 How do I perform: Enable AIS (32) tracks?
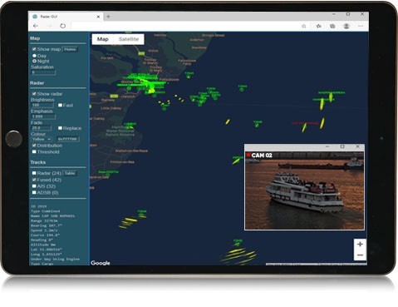click(34, 186)
